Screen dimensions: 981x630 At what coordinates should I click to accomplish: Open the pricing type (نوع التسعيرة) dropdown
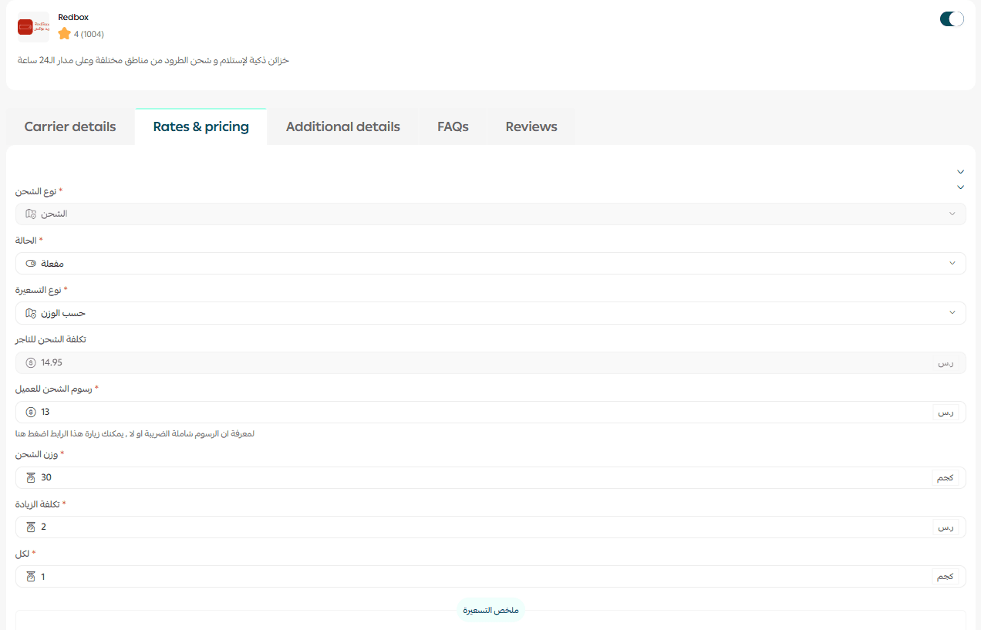point(490,313)
